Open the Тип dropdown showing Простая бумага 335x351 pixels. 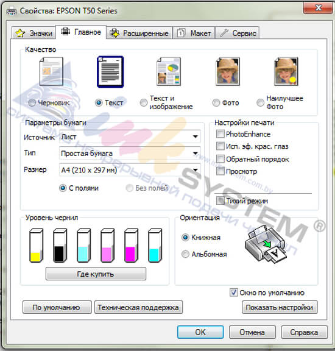(x=130, y=153)
